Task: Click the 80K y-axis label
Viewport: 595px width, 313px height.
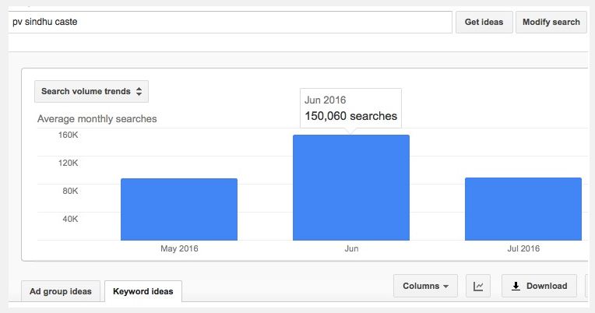Action: coord(69,191)
